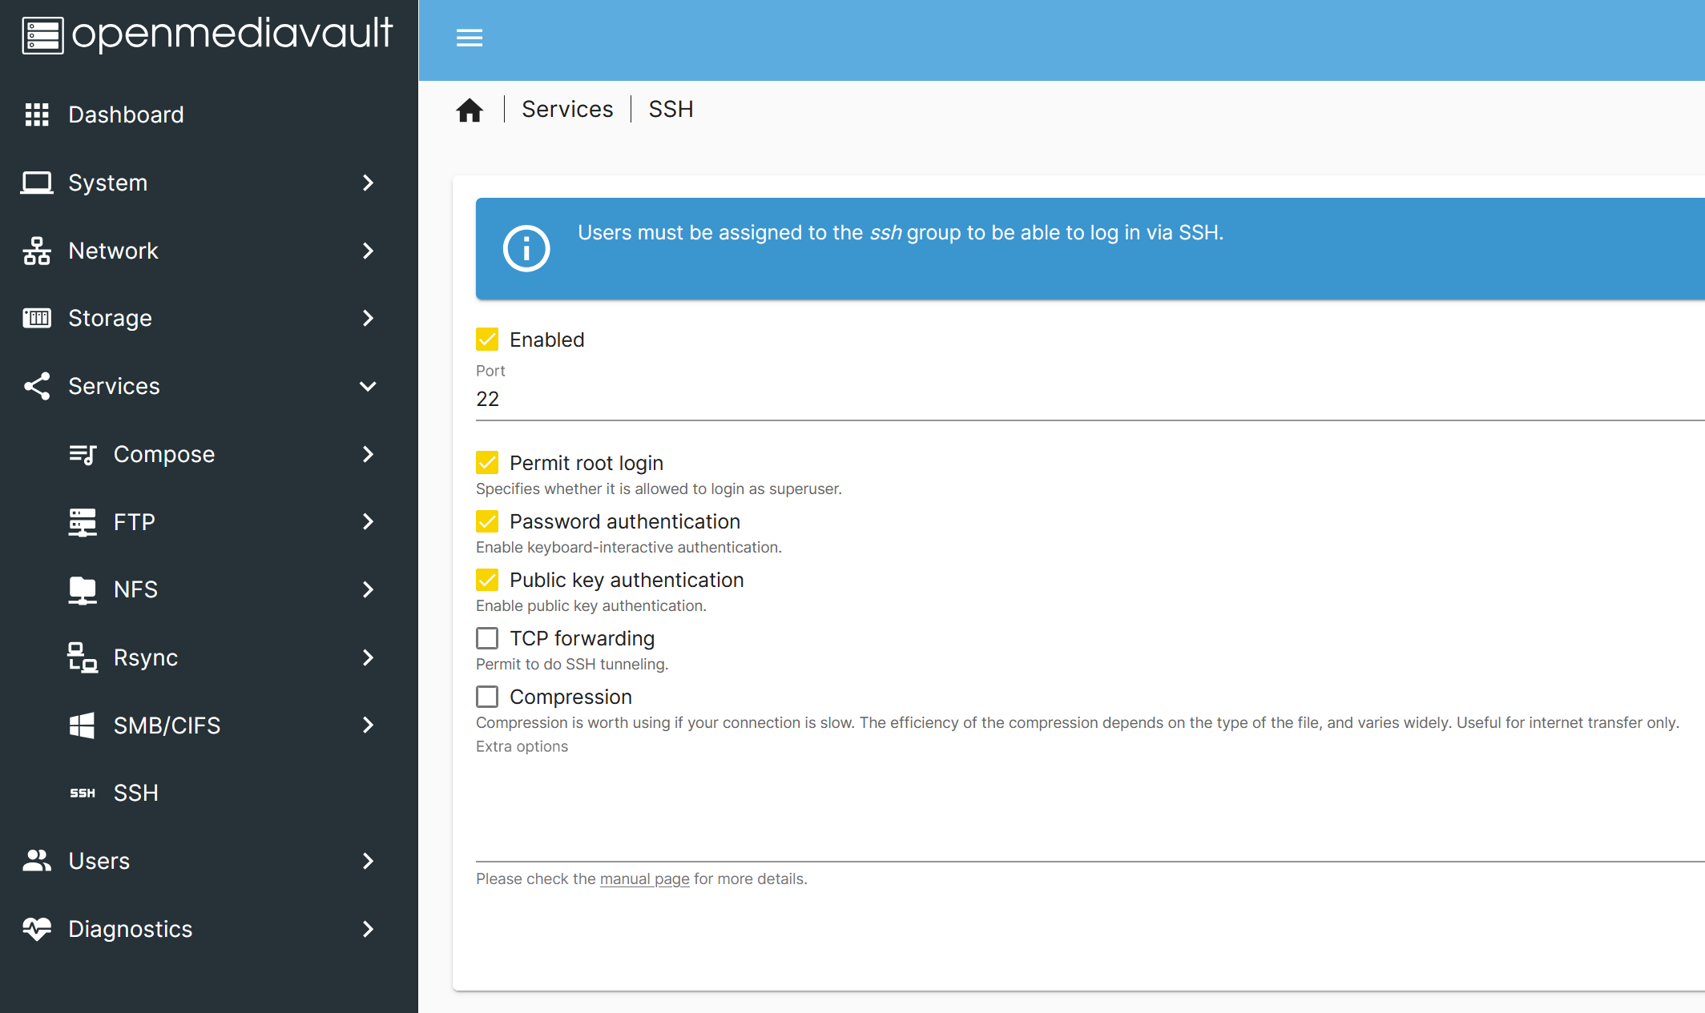The image size is (1705, 1013).
Task: Expand the Network menu chevron
Action: click(x=368, y=251)
